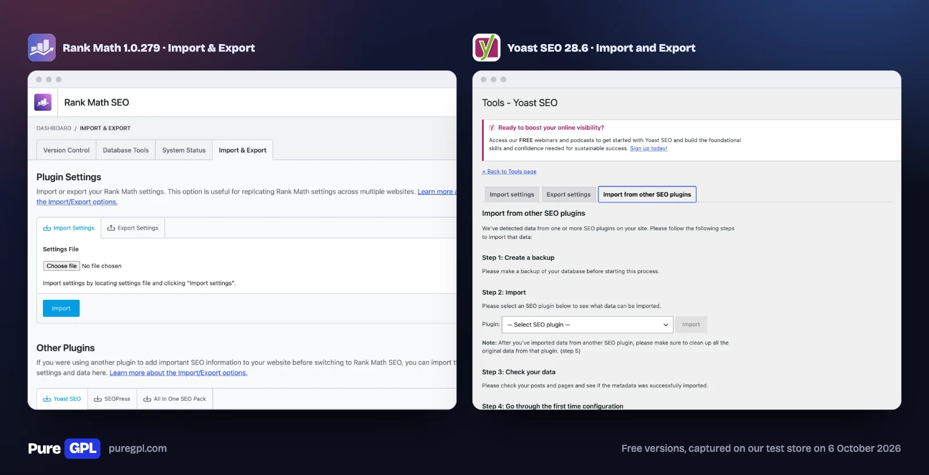Viewport: 929px width, 475px height.
Task: Click the 'Other Plugins' heading
Action: [x=66, y=348]
